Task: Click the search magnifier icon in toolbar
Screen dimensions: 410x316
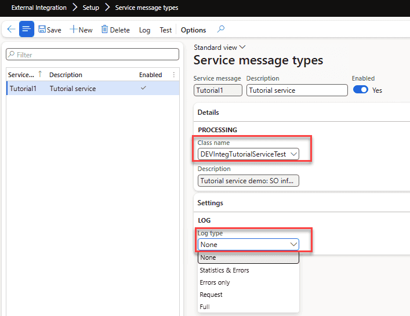Action: (x=221, y=30)
